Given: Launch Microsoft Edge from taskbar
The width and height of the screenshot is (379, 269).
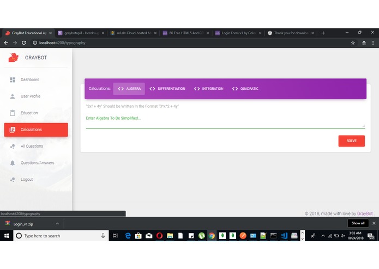Looking at the screenshot, I should [128, 236].
